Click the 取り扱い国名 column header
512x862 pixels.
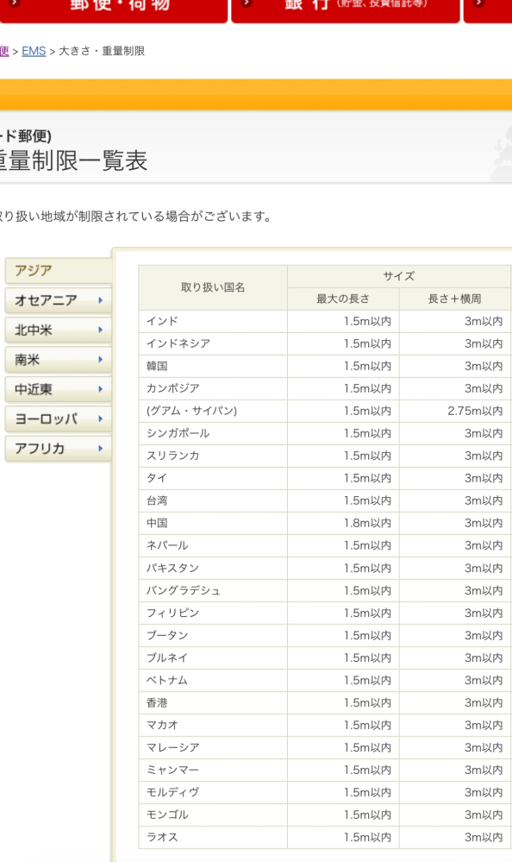(213, 287)
